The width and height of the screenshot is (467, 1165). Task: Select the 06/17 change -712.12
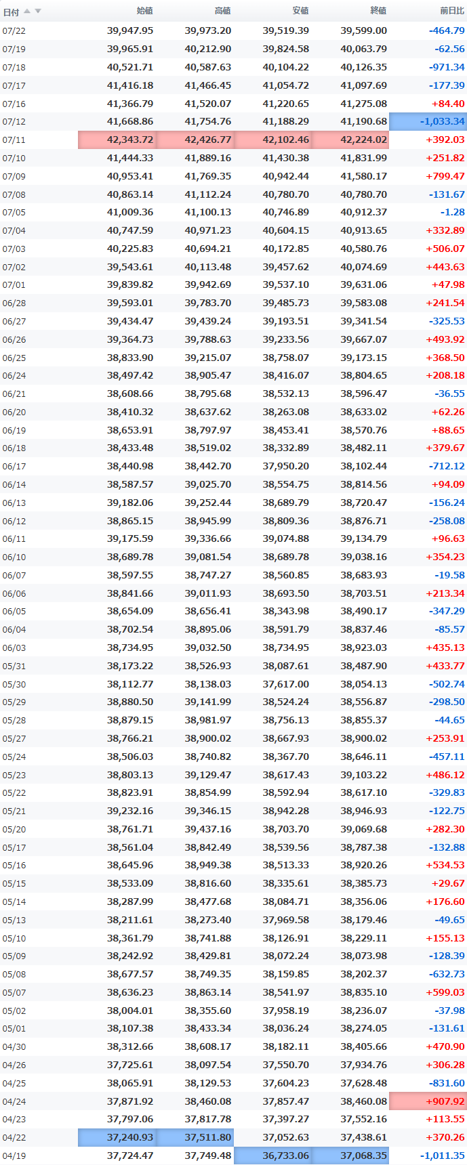click(447, 466)
